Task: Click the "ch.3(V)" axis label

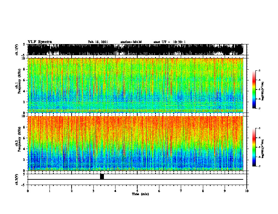Action: [x=17, y=179]
